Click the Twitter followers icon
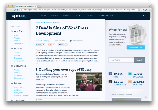 coord(130,74)
